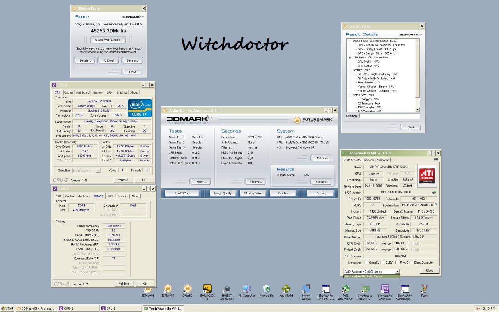Open the 3DMark2001 SE desktop shortcut

click(x=207, y=289)
